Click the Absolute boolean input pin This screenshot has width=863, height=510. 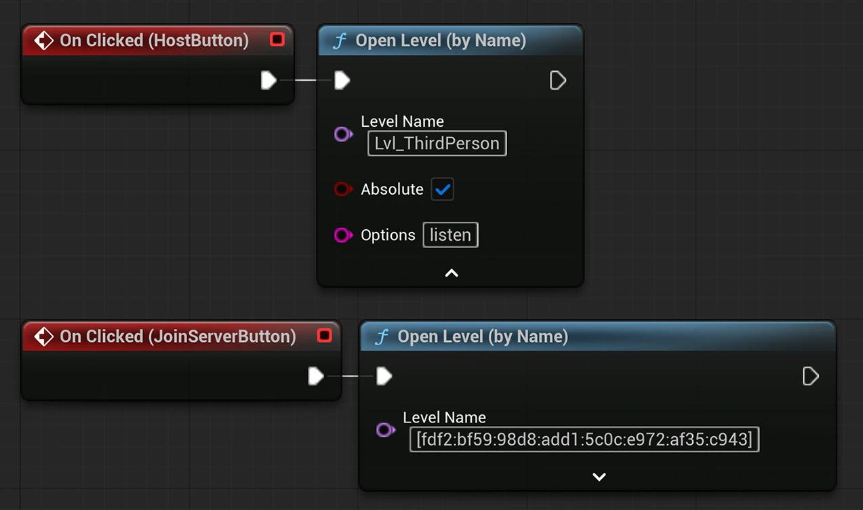[x=344, y=189]
